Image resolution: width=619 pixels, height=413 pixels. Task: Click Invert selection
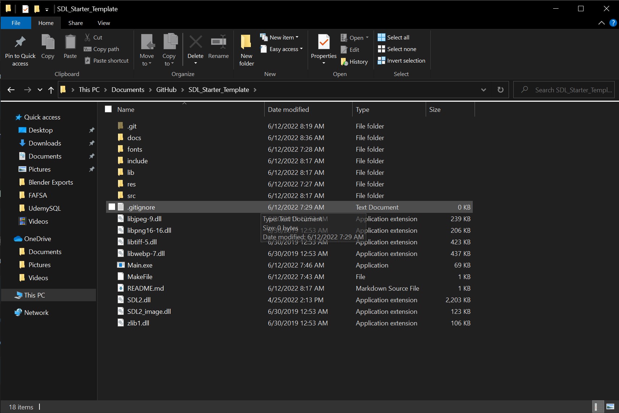pos(401,60)
